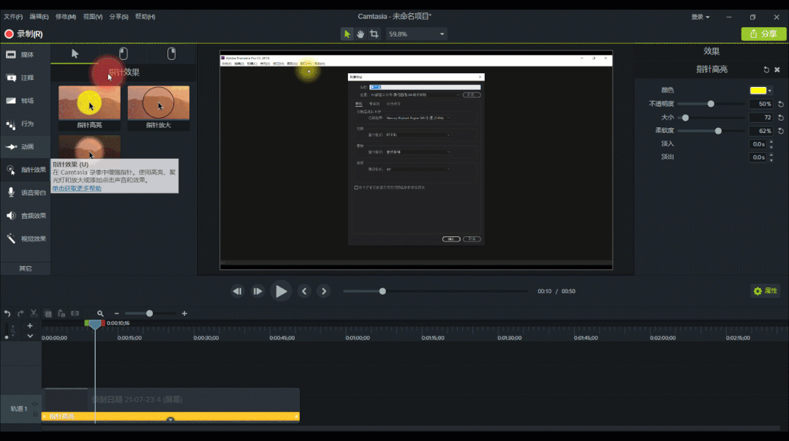
Task: Start recording with 录制(R) button
Action: pyautogui.click(x=23, y=34)
